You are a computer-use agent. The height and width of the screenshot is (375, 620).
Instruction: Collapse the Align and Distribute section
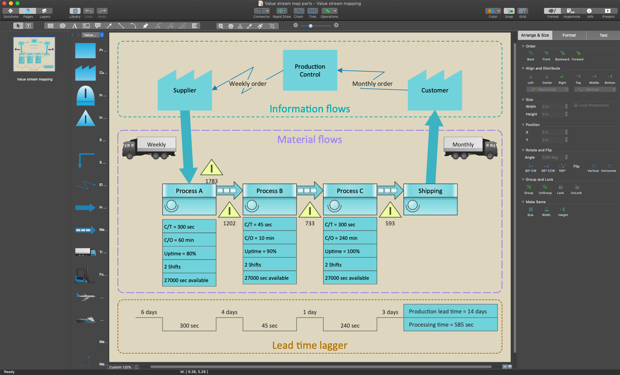[523, 68]
